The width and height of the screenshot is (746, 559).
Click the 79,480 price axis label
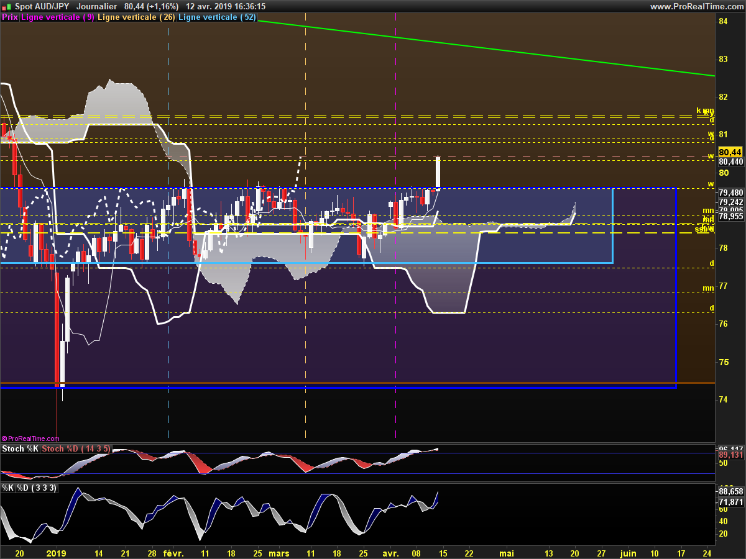point(730,193)
